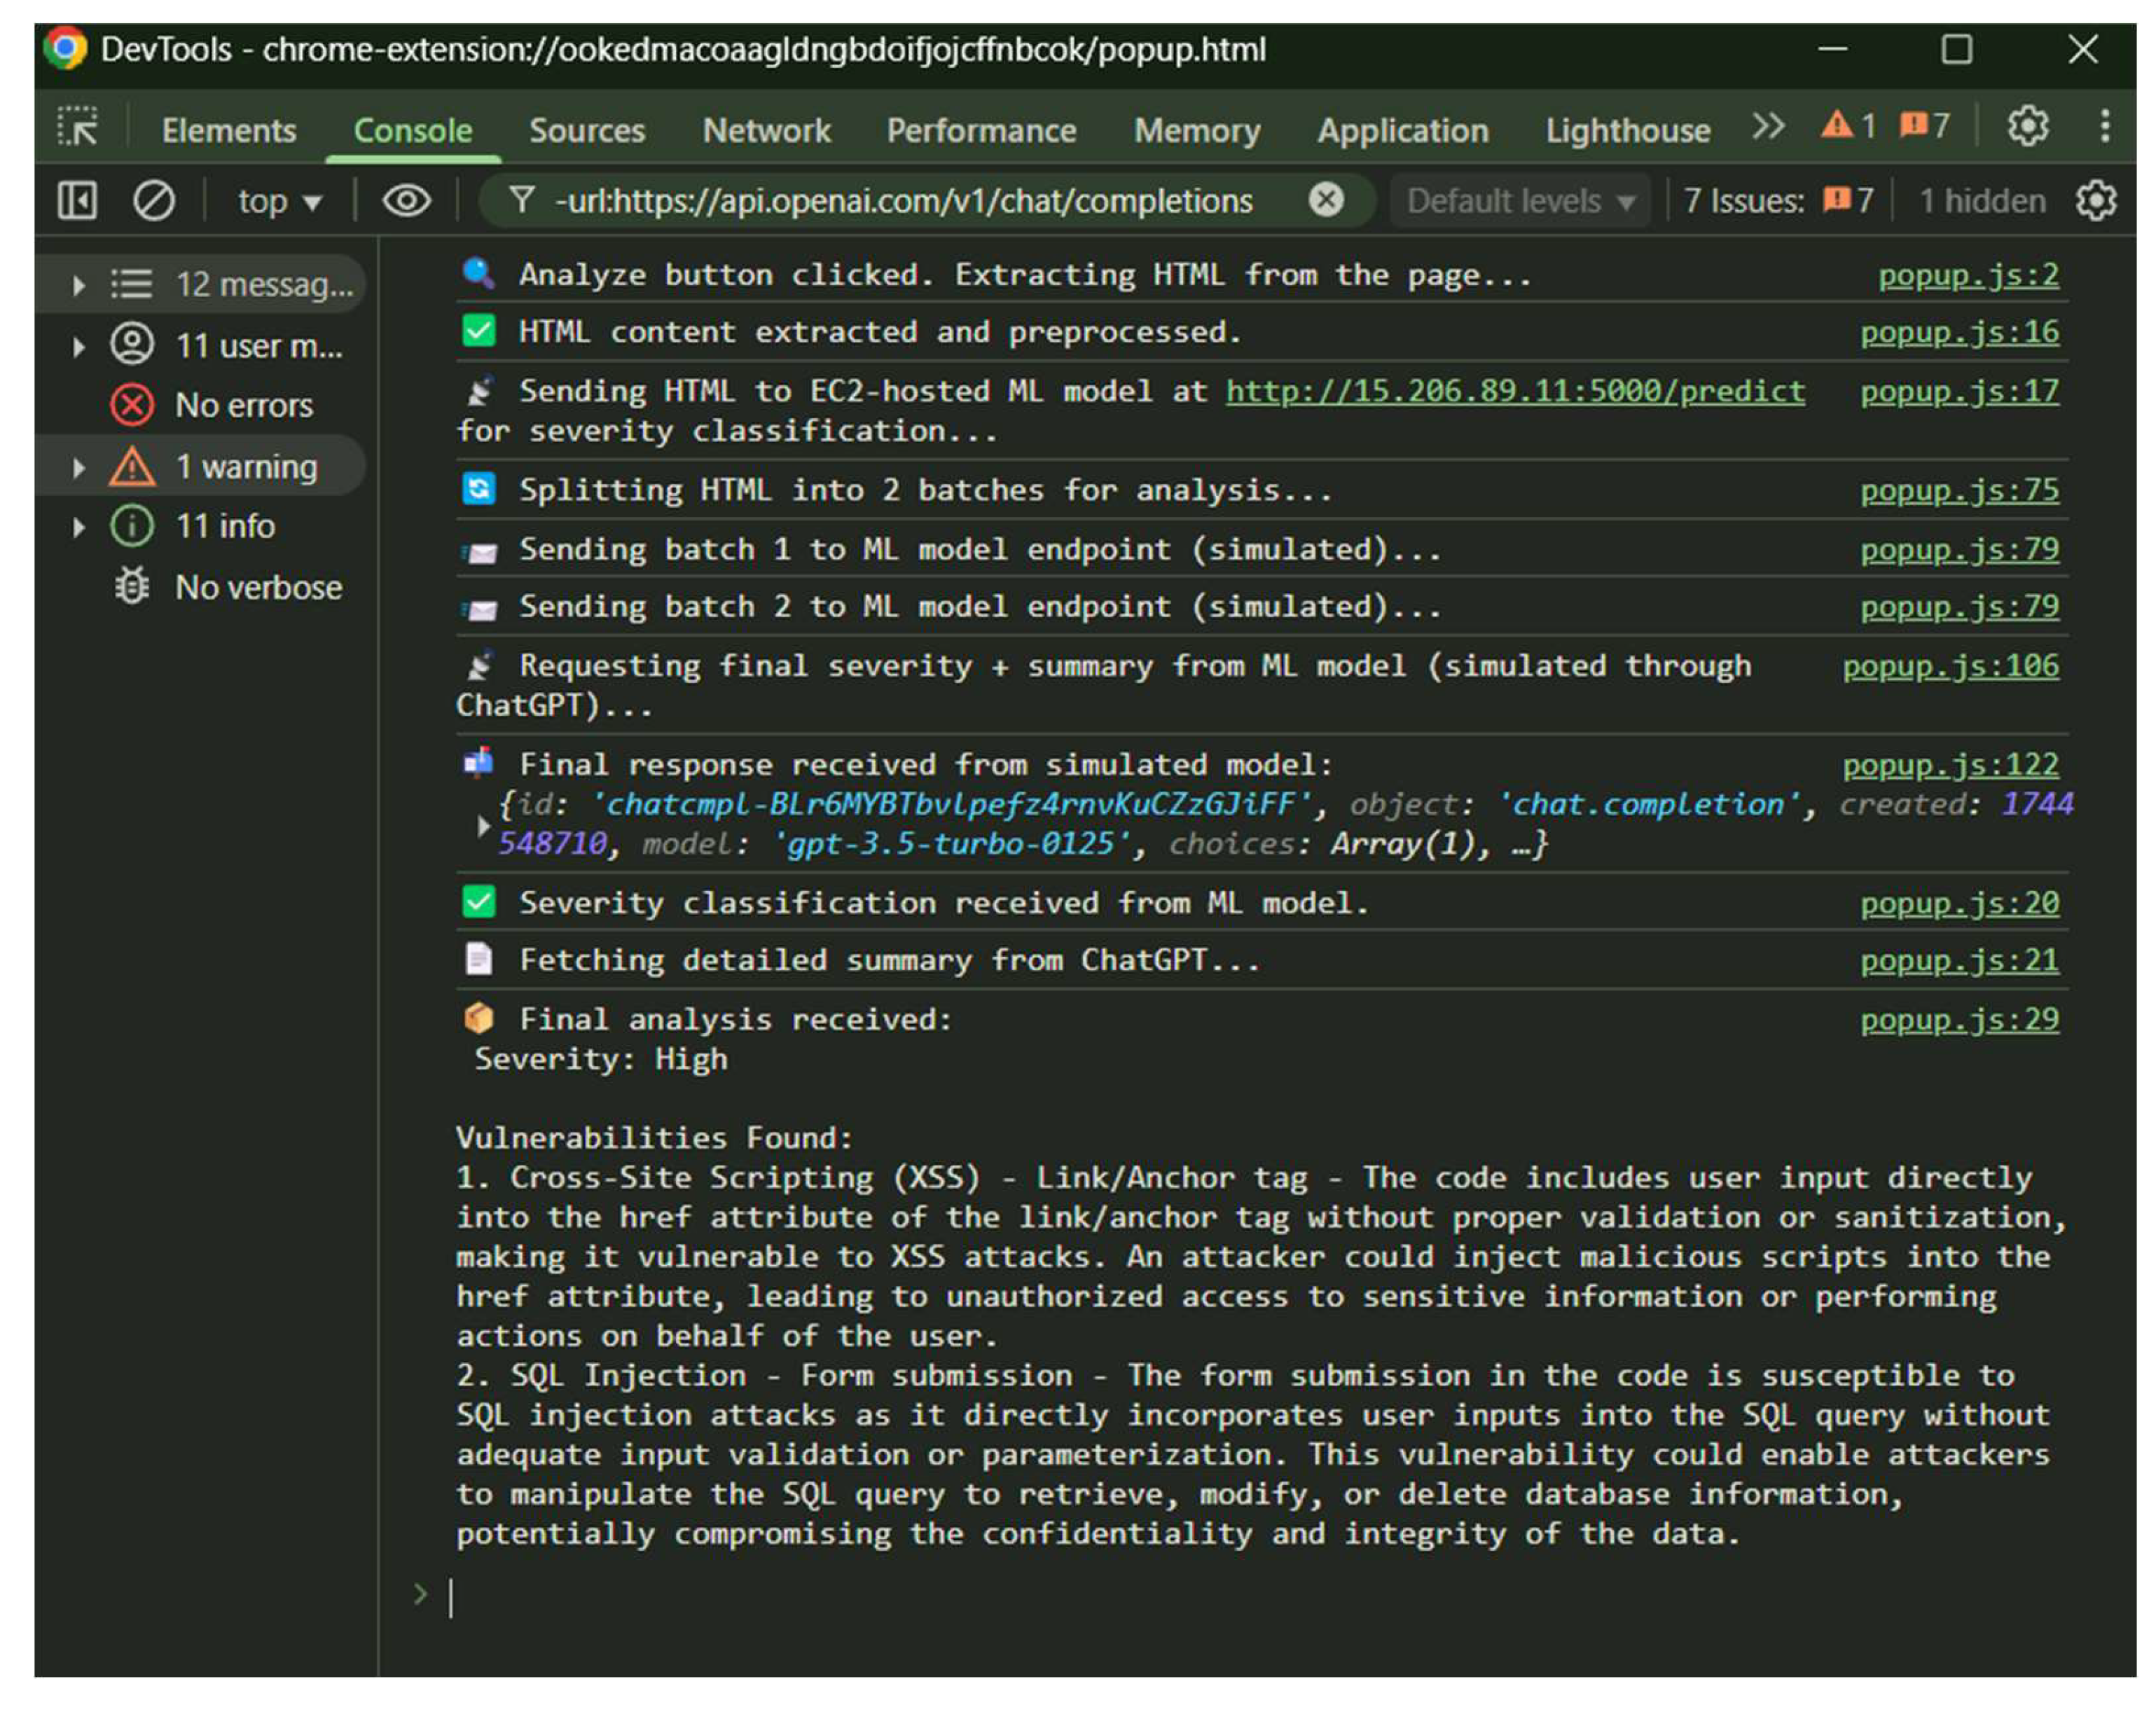The image size is (2156, 1714).
Task: Click the filter URL input field
Action: pyautogui.click(x=900, y=201)
